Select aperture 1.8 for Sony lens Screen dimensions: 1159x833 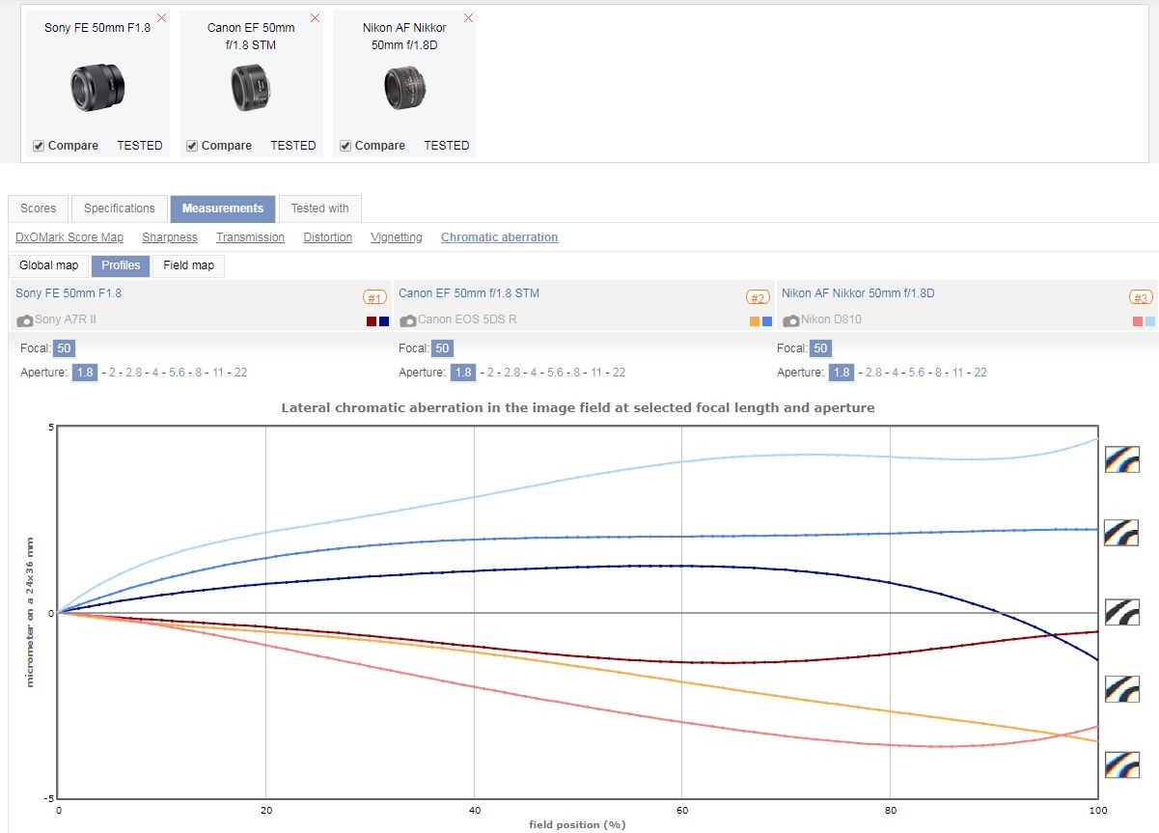point(85,373)
